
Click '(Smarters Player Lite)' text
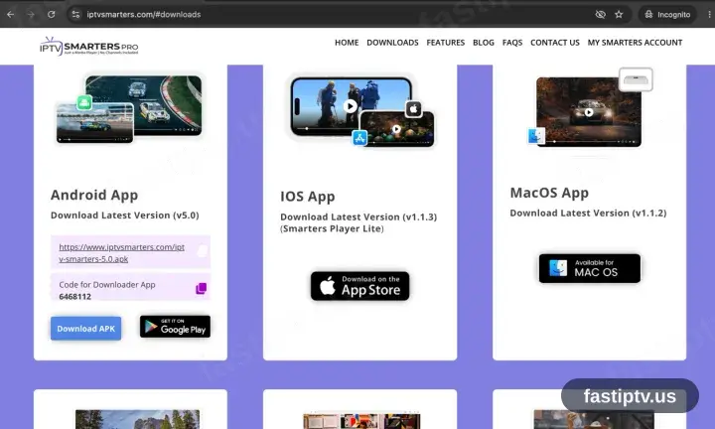[x=332, y=228]
